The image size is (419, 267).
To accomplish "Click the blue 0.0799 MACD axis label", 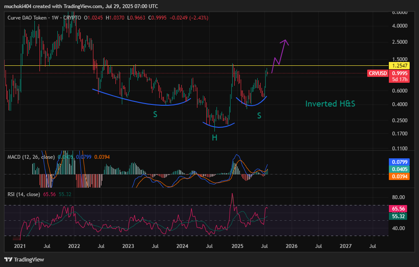I will coord(399,162).
